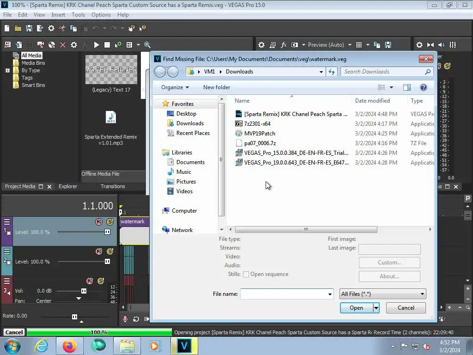Open the Organize dropdown menu

[175, 87]
